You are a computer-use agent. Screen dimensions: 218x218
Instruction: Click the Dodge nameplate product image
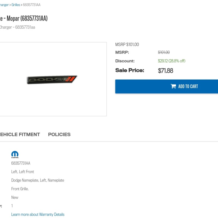(x=52, y=79)
